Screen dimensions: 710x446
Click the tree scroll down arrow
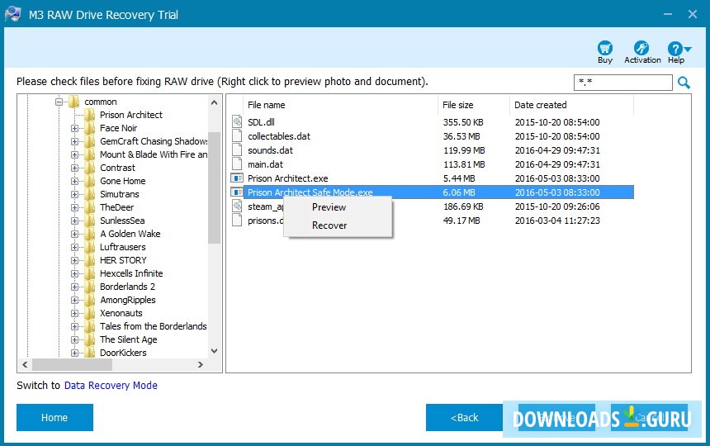click(x=214, y=351)
